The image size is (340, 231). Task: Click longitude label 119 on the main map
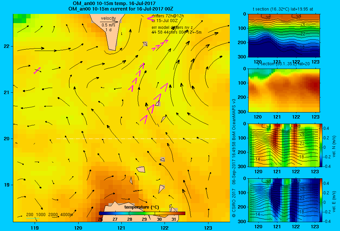35,228
